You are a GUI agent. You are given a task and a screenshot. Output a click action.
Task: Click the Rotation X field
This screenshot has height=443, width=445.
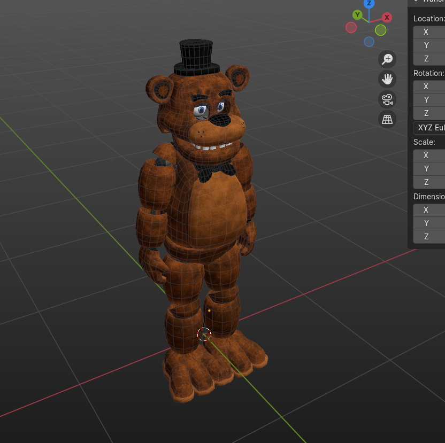tap(429, 87)
